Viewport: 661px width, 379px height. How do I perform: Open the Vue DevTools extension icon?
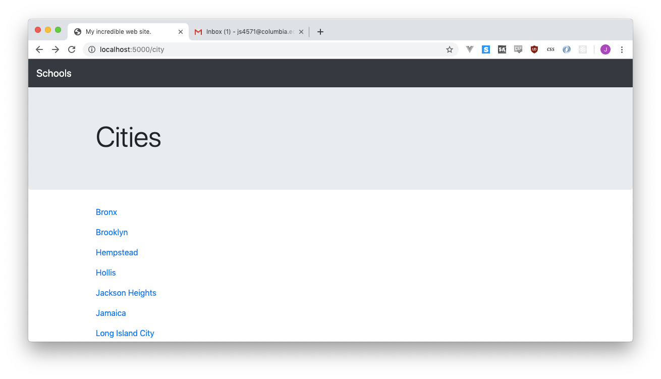[470, 49]
